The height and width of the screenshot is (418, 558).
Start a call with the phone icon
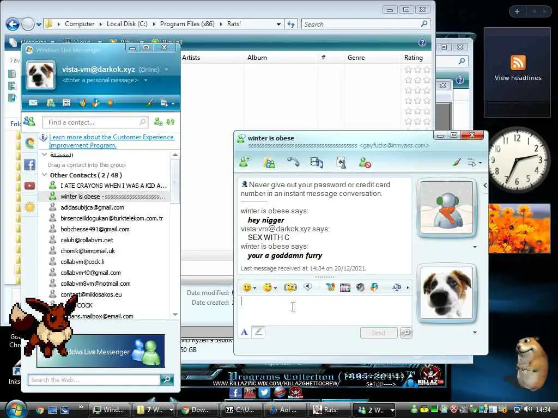[293, 162]
